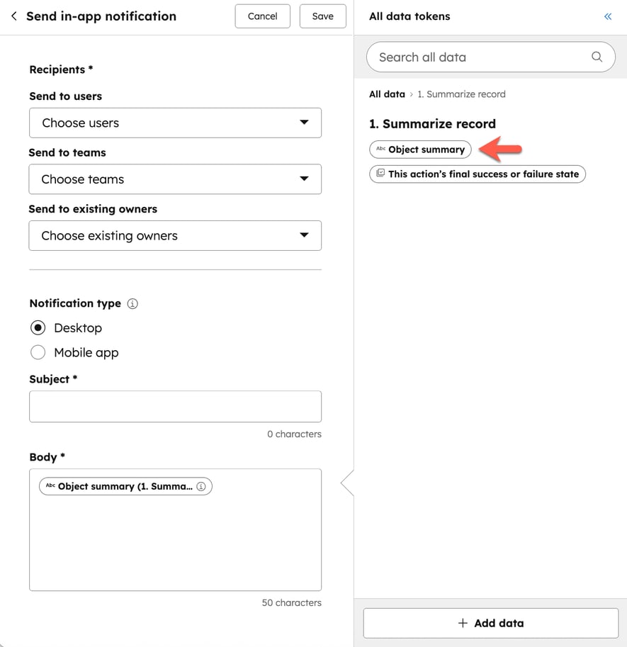Click the Search all data field
This screenshot has width=627, height=647.
tap(461, 57)
